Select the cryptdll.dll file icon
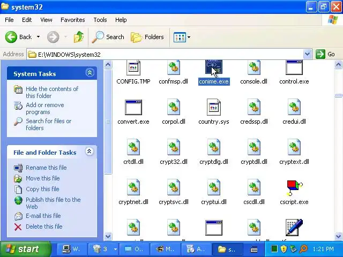This screenshot has height=257, width=343. [253, 147]
